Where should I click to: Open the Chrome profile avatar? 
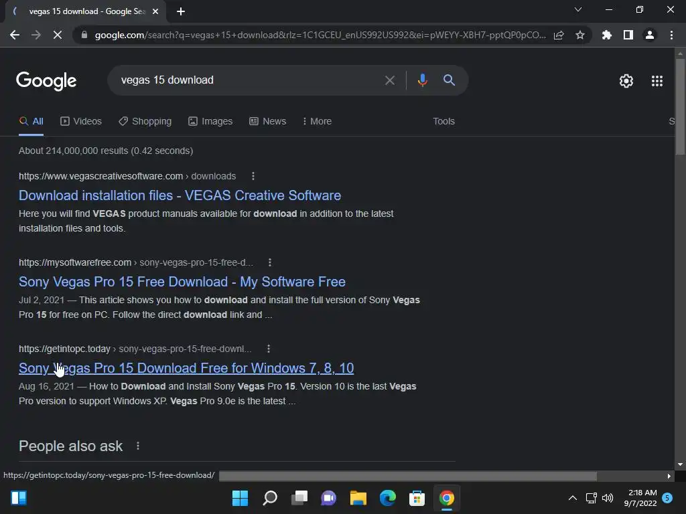(650, 35)
